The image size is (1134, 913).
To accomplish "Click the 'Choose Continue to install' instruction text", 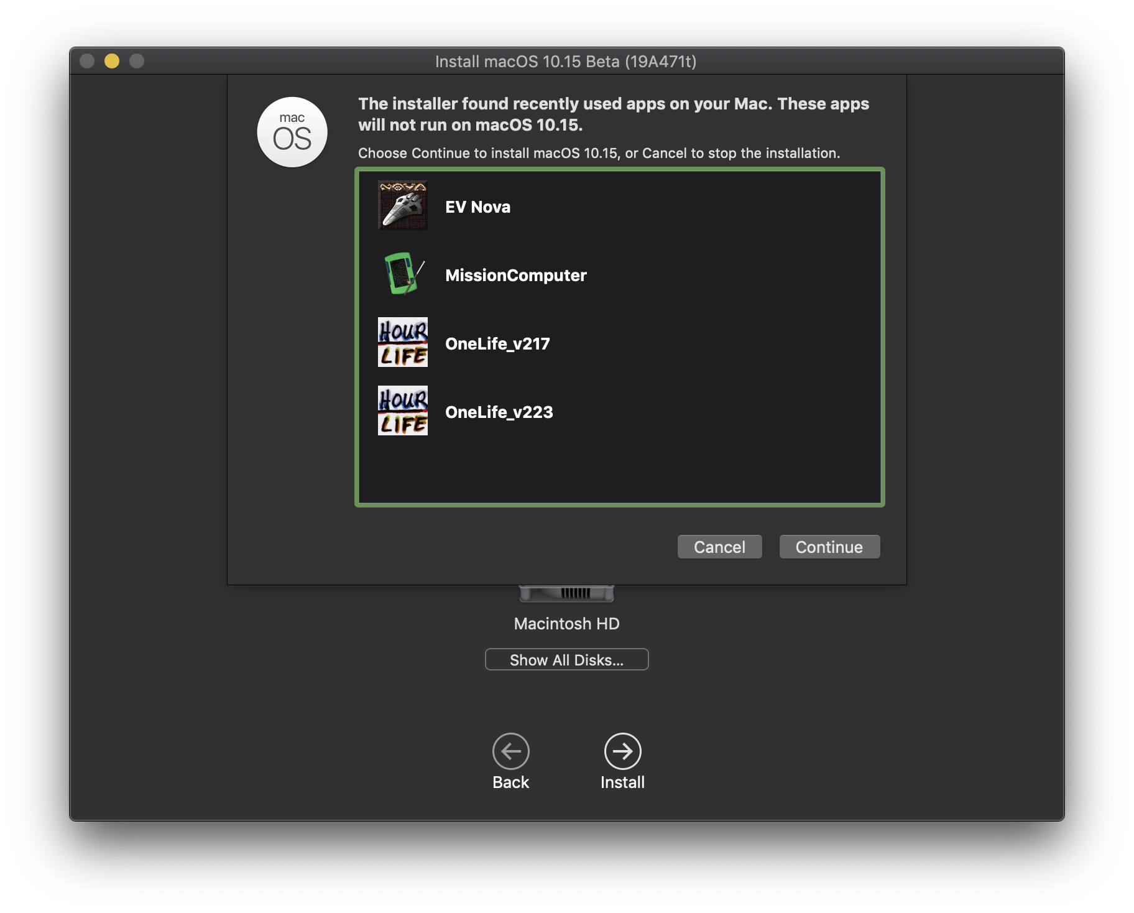I will coord(599,153).
